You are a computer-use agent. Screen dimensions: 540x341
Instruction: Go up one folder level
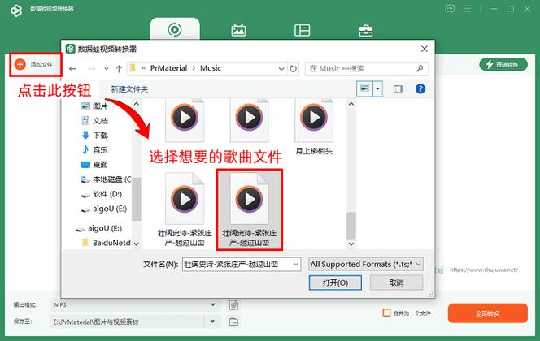point(119,69)
